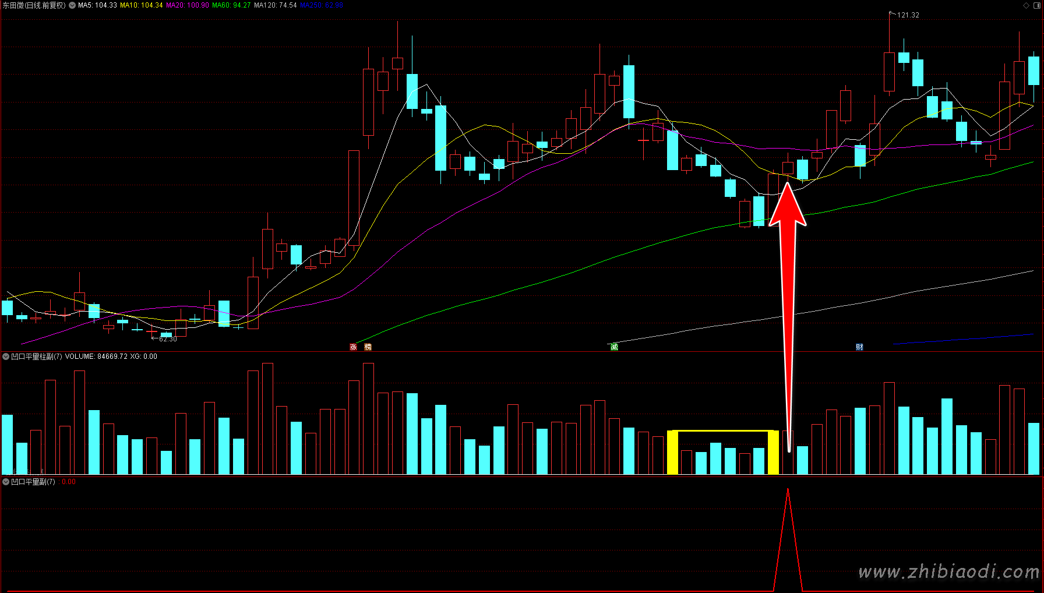The width and height of the screenshot is (1044, 593).
Task: Open the 东田微 main chart dropdown arrow
Action: (x=72, y=5)
